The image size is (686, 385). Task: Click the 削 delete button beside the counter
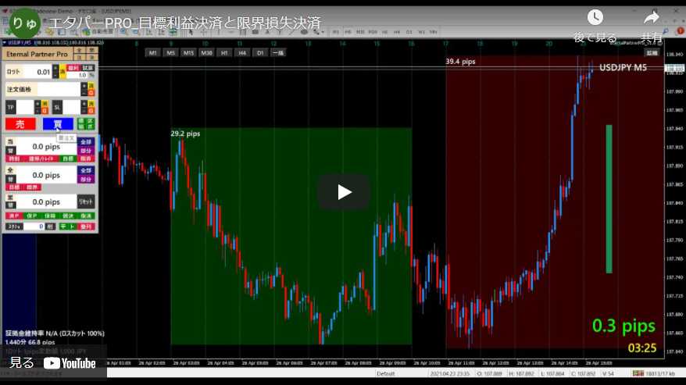tap(50, 226)
